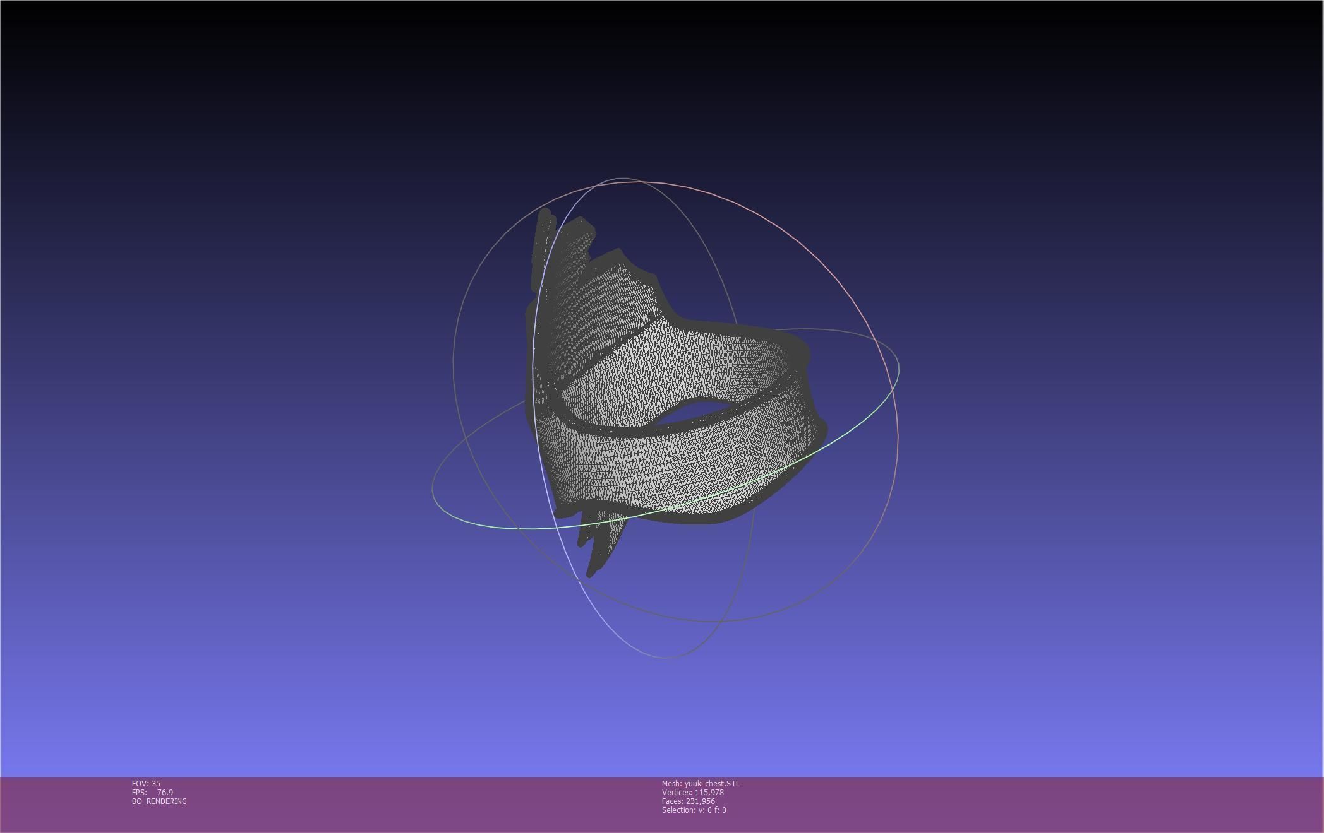
Task: Click the 'BO_RENDERING' label
Action: click(159, 801)
